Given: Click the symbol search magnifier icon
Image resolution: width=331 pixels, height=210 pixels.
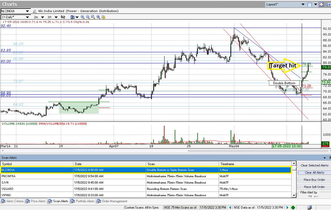Looking at the screenshot, I should pos(34,11).
